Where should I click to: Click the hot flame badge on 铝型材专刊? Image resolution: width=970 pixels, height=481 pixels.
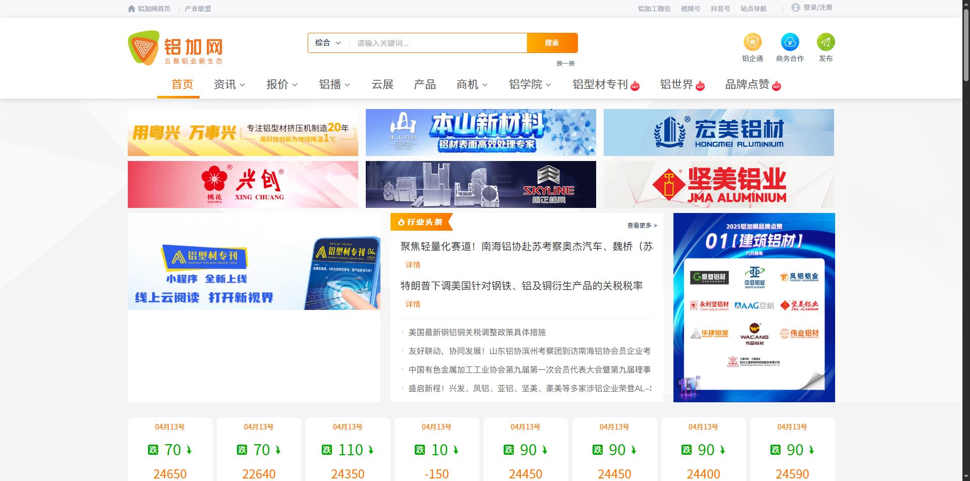[x=635, y=86]
